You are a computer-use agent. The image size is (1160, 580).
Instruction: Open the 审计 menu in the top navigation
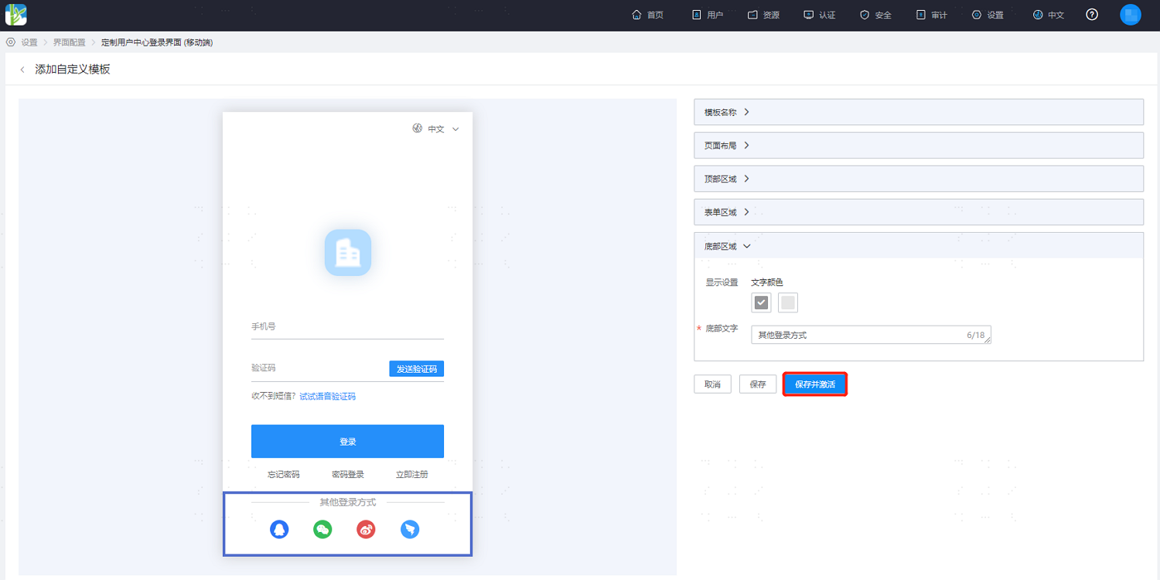(x=931, y=15)
